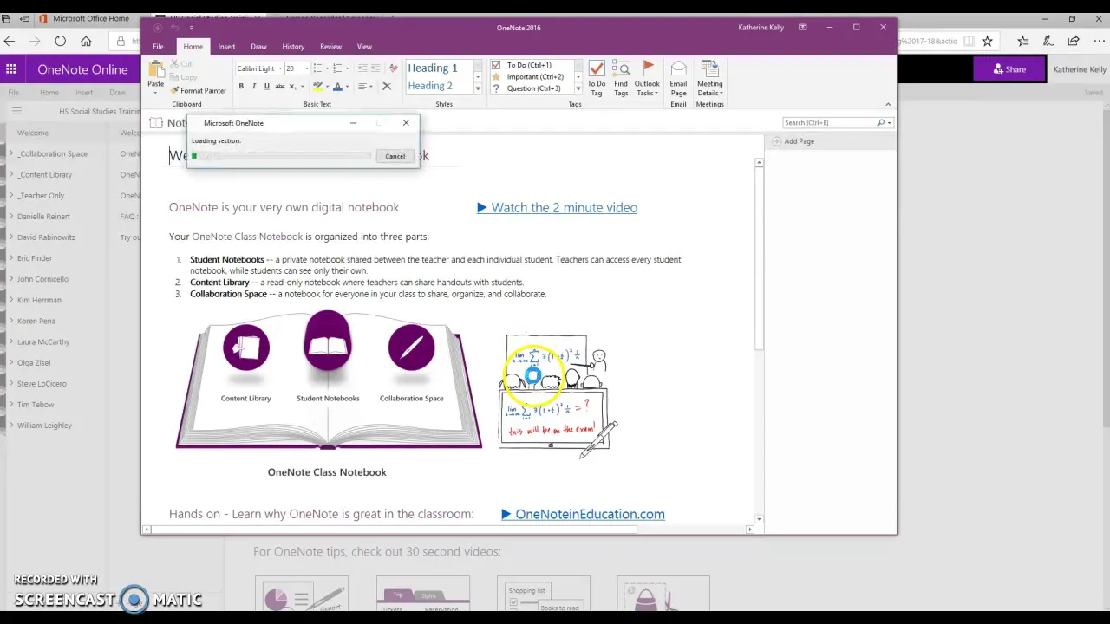Click the OneNote page vertical scrollbar
The height and width of the screenshot is (624, 1110).
pyautogui.click(x=760, y=339)
